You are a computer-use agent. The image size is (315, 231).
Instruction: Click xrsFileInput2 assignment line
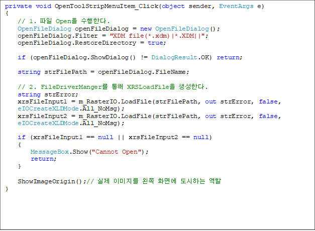click(x=149, y=116)
